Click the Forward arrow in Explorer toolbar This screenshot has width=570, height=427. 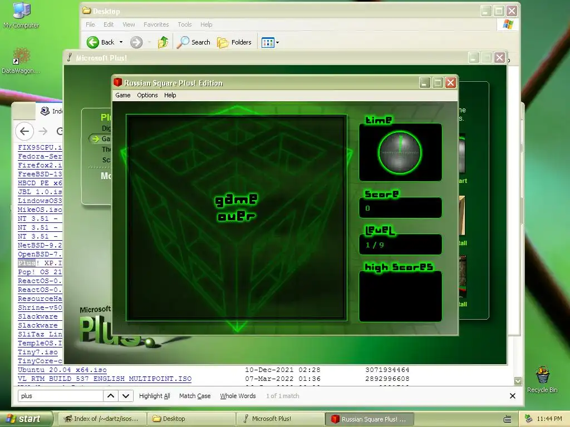[x=136, y=42]
